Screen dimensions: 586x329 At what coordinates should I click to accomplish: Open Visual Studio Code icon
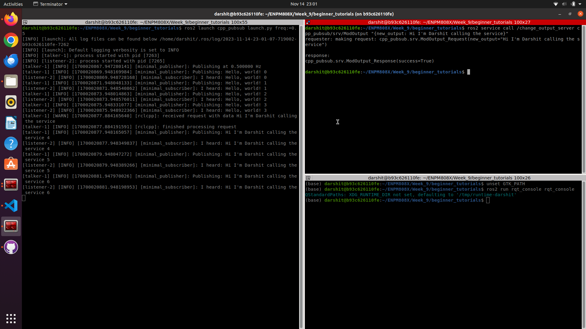pos(11,206)
